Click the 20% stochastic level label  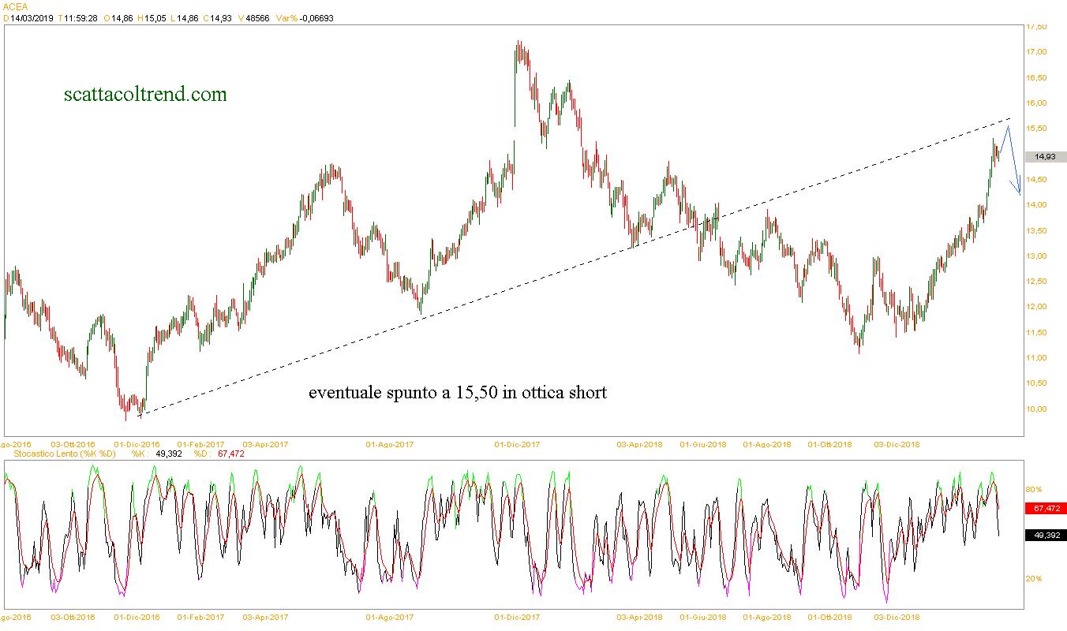pyautogui.click(x=1034, y=579)
